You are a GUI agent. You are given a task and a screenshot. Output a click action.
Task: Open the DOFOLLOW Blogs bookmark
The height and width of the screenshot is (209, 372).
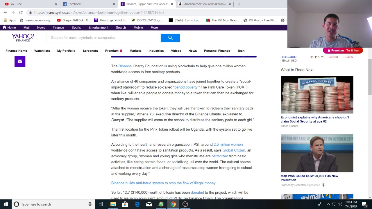pos(147,20)
